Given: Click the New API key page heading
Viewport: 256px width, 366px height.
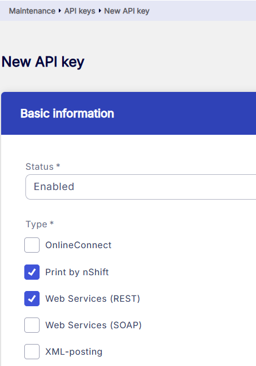Looking at the screenshot, I should click(43, 62).
